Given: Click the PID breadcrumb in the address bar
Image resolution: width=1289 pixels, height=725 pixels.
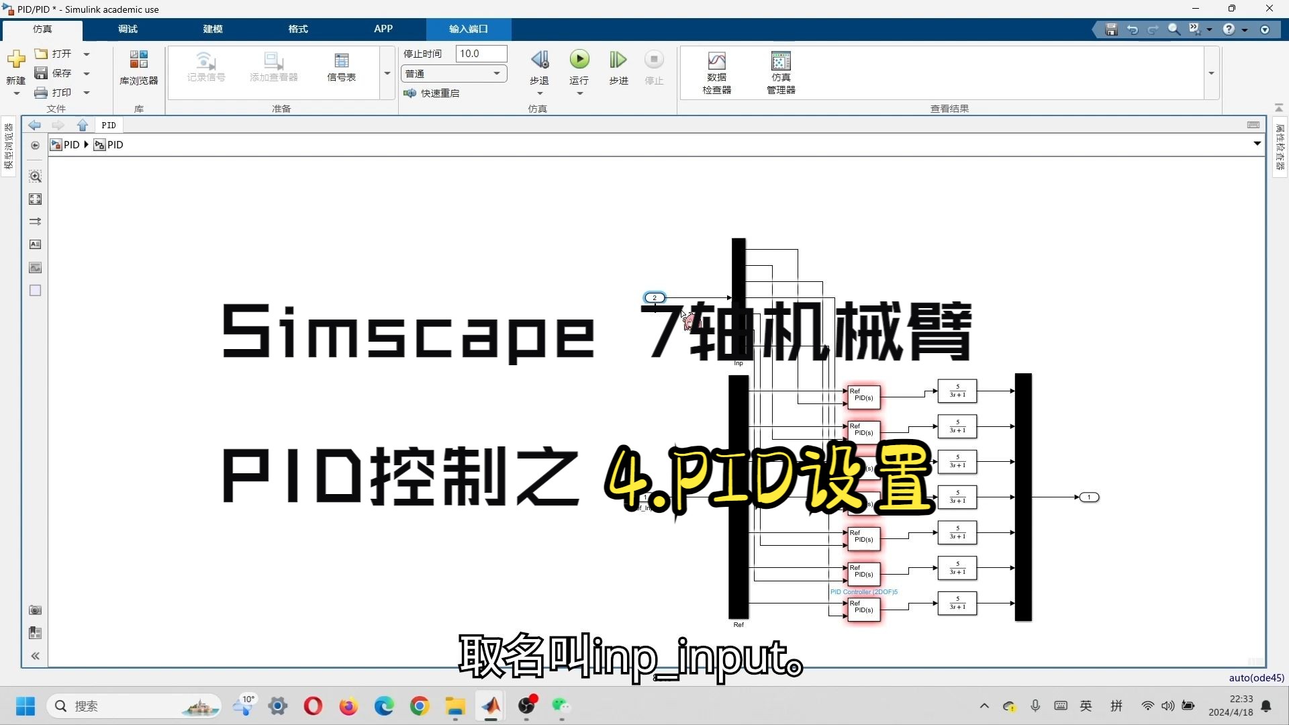Looking at the screenshot, I should (70, 144).
